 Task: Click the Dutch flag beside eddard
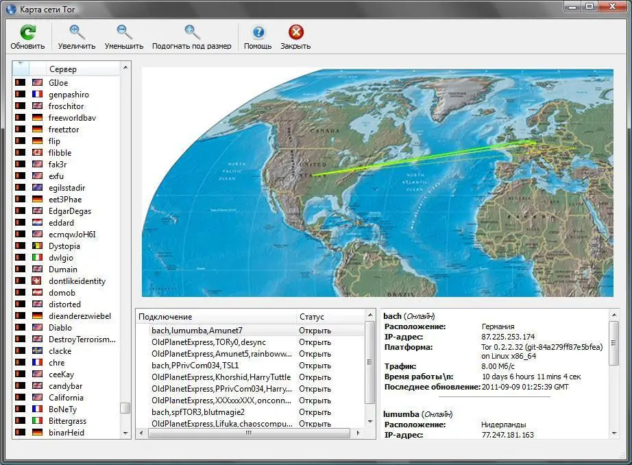click(x=37, y=222)
